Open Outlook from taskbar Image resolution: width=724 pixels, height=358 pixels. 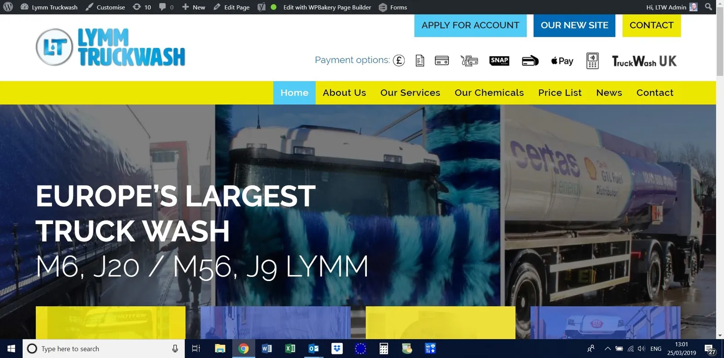[x=314, y=348]
